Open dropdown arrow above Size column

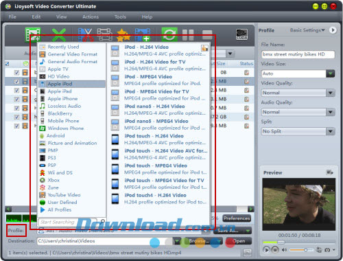point(230,54)
